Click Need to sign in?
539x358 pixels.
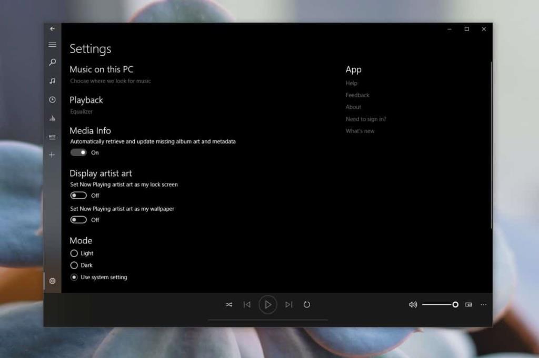pyautogui.click(x=366, y=119)
